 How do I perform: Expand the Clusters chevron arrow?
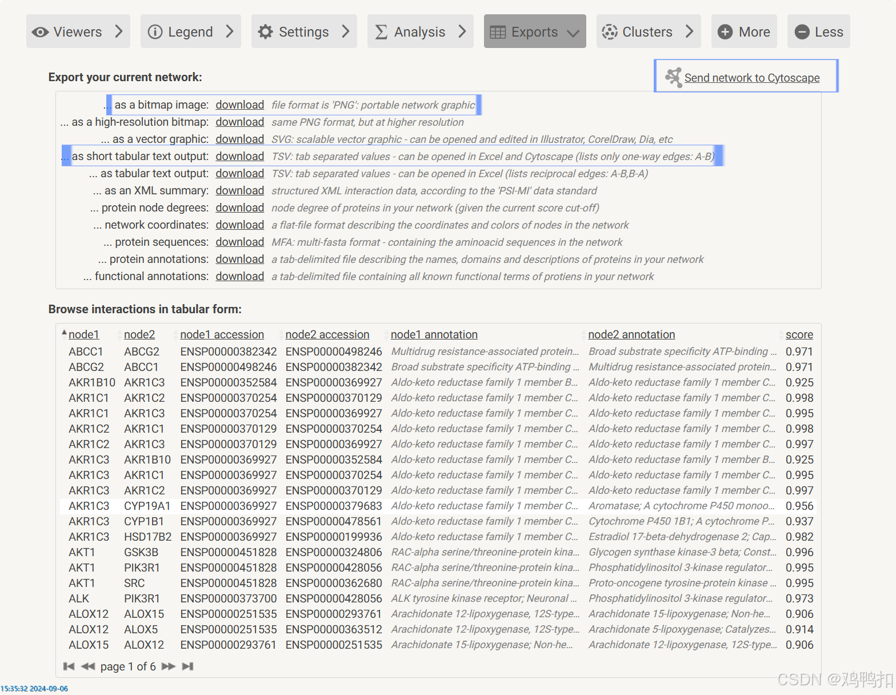(690, 31)
